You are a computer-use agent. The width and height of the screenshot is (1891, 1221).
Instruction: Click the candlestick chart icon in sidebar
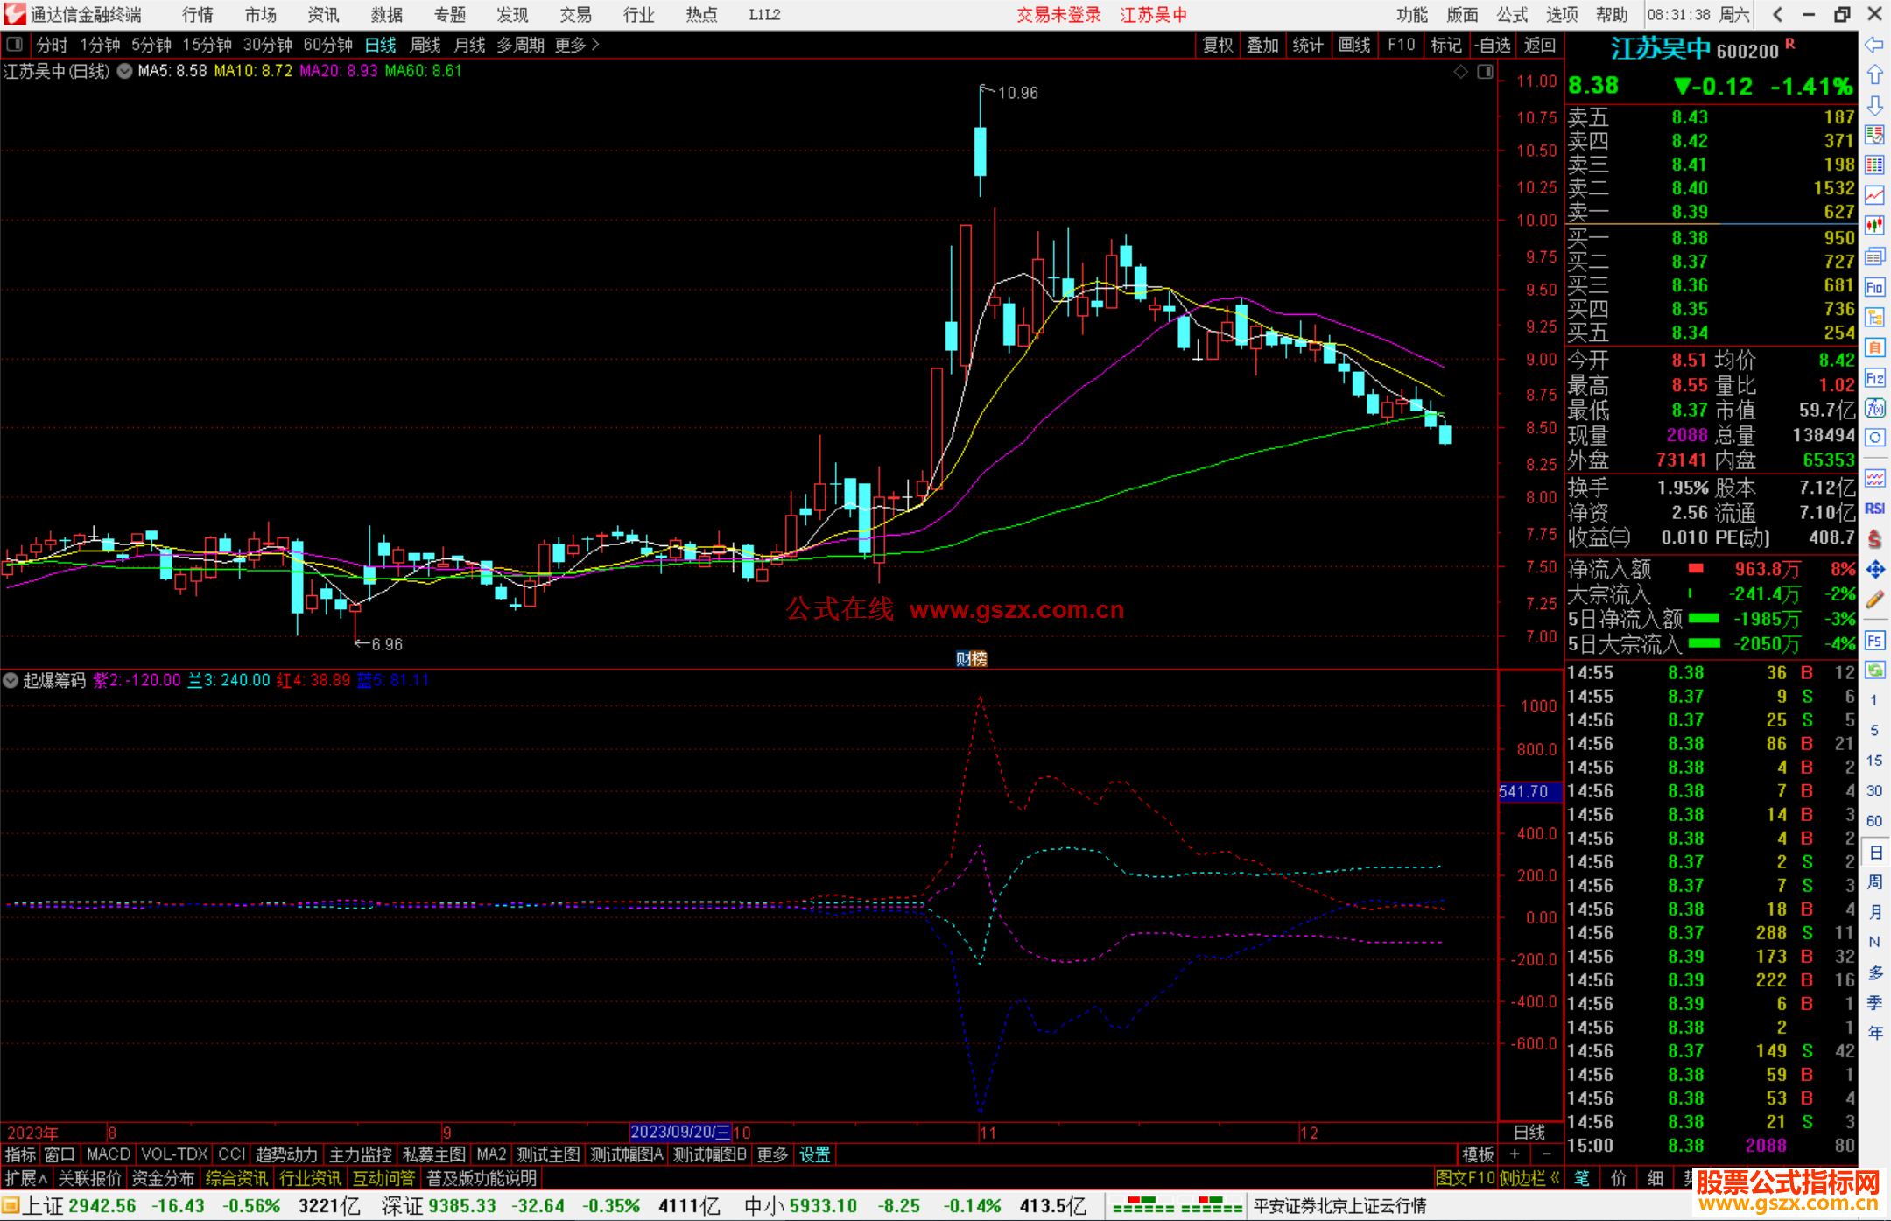1874,225
